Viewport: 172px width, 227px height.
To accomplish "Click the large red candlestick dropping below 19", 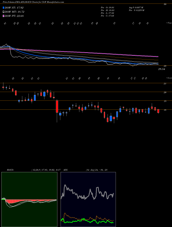I will [x=57, y=107].
